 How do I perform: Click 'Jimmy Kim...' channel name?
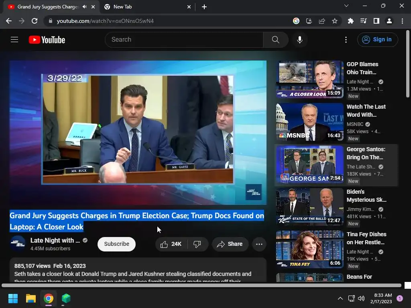(360, 209)
